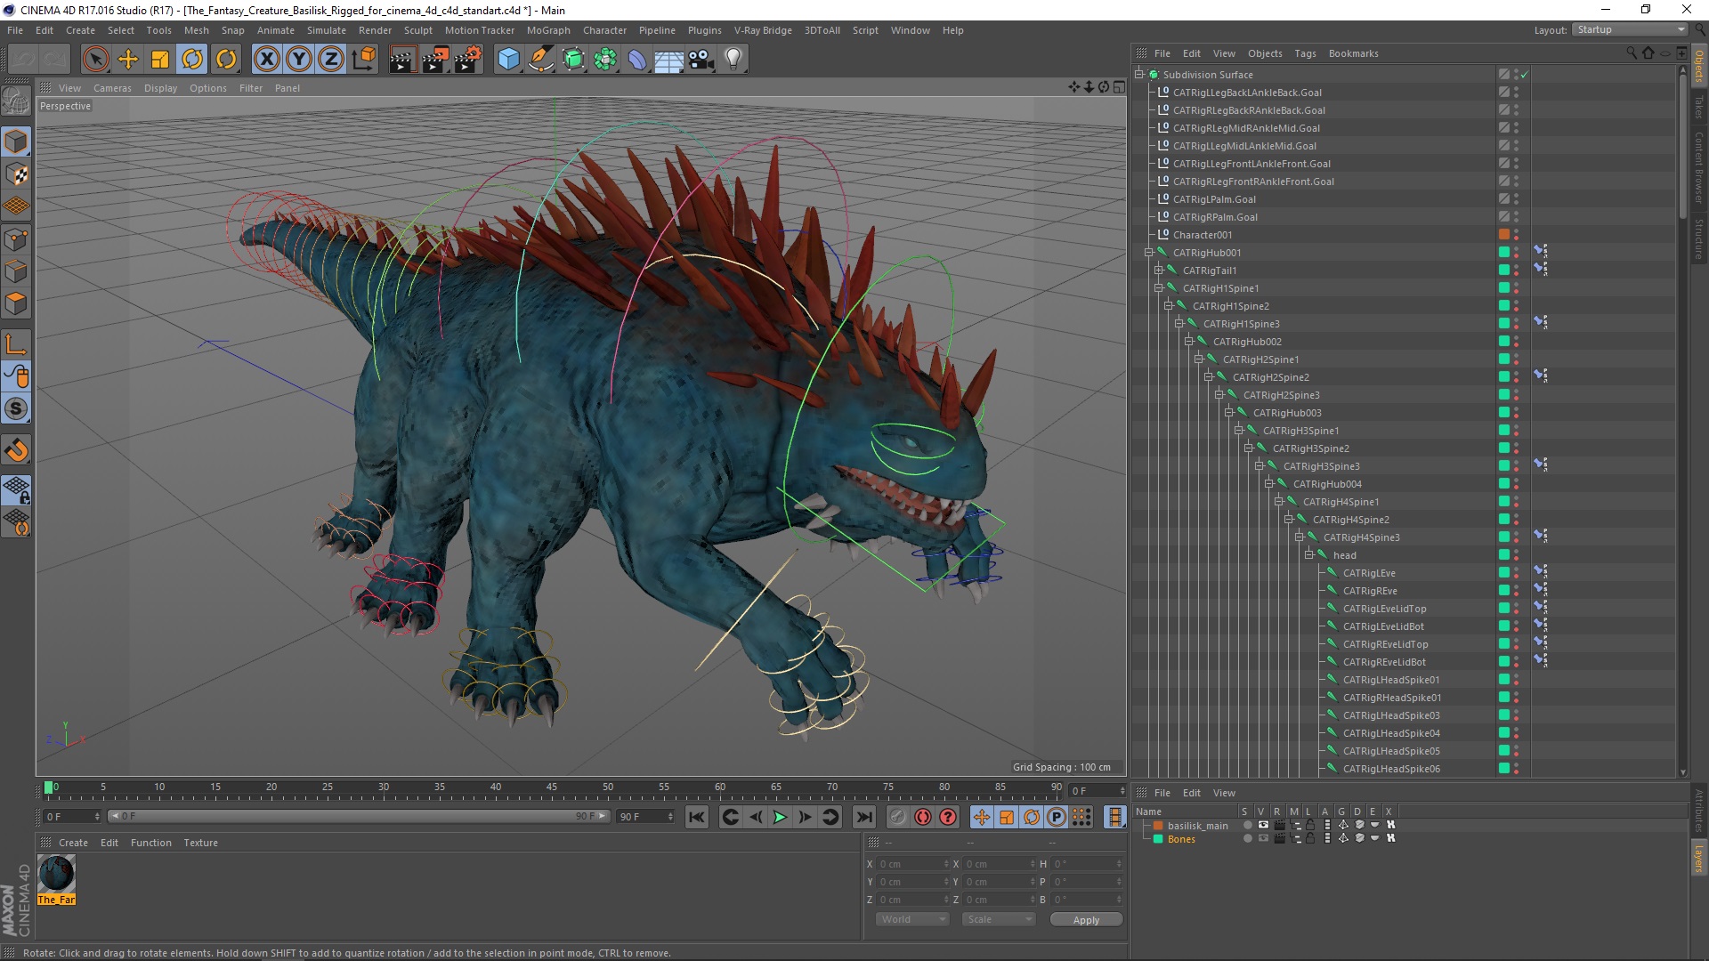Toggle X axis lock

266,60
